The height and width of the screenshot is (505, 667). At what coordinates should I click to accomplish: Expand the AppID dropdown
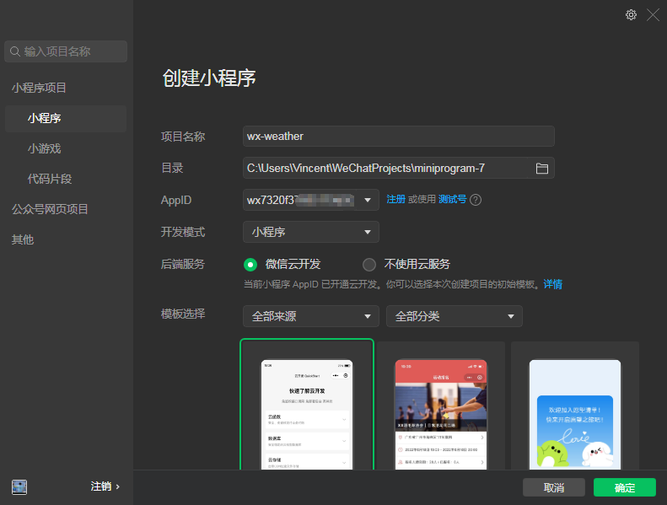[x=368, y=200]
